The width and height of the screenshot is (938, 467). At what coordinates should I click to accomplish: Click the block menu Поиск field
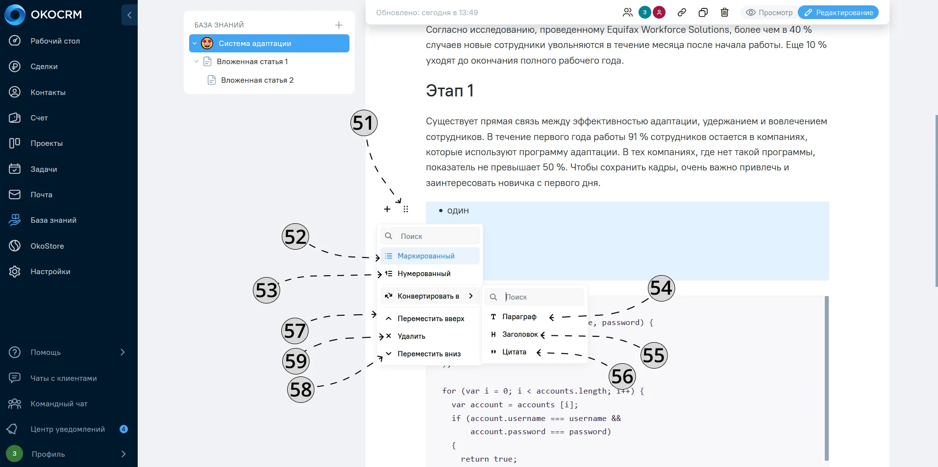pos(430,236)
